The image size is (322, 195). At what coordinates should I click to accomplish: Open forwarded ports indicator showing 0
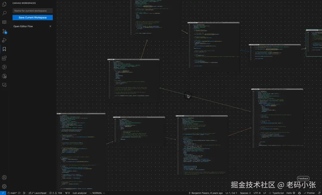(x=67, y=193)
